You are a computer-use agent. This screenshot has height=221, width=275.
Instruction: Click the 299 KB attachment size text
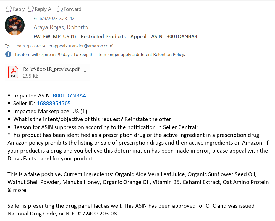pyautogui.click(x=31, y=76)
